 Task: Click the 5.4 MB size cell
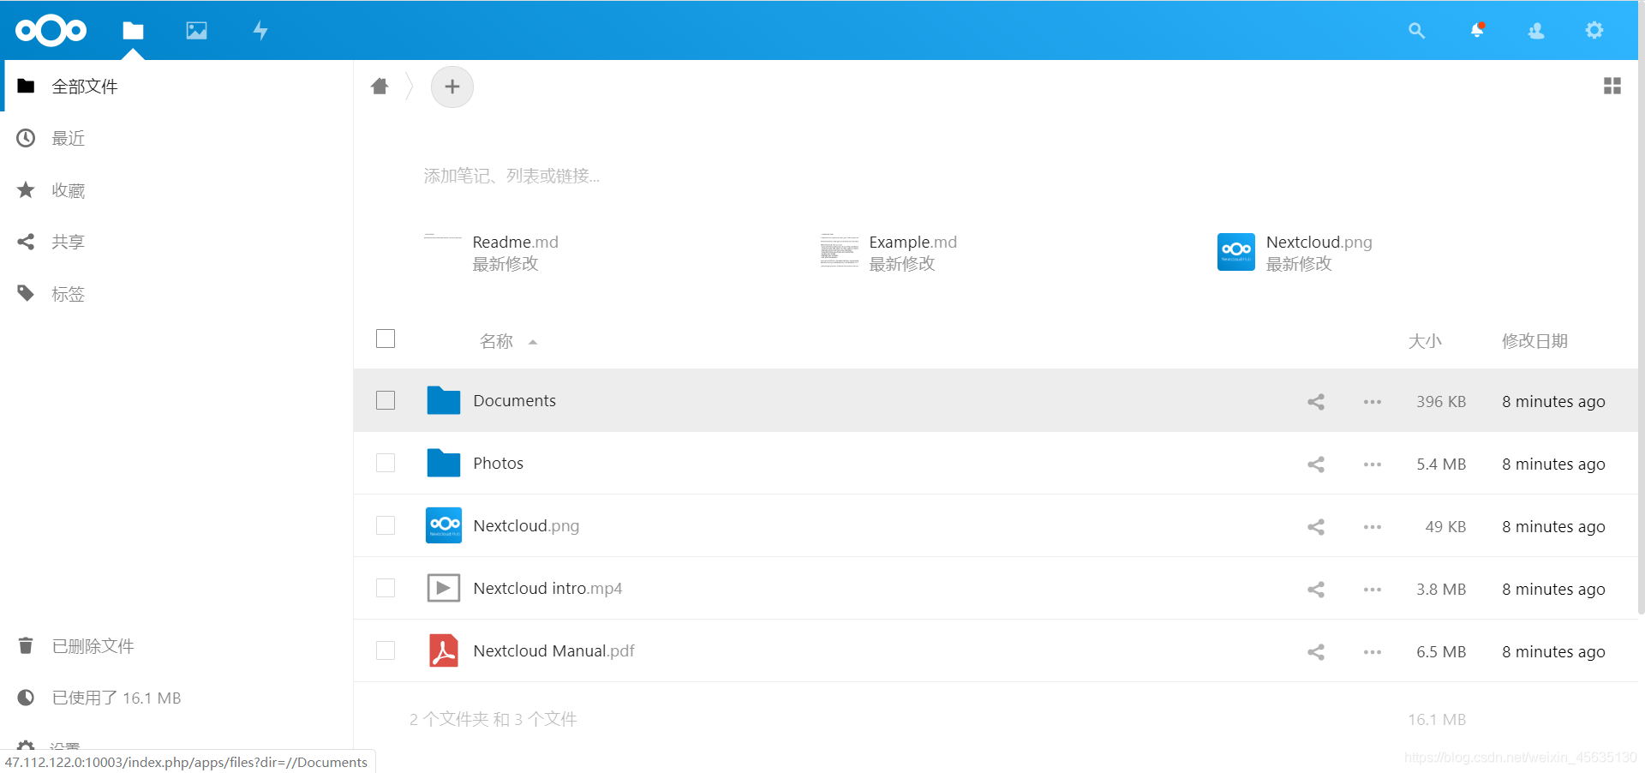click(1441, 464)
